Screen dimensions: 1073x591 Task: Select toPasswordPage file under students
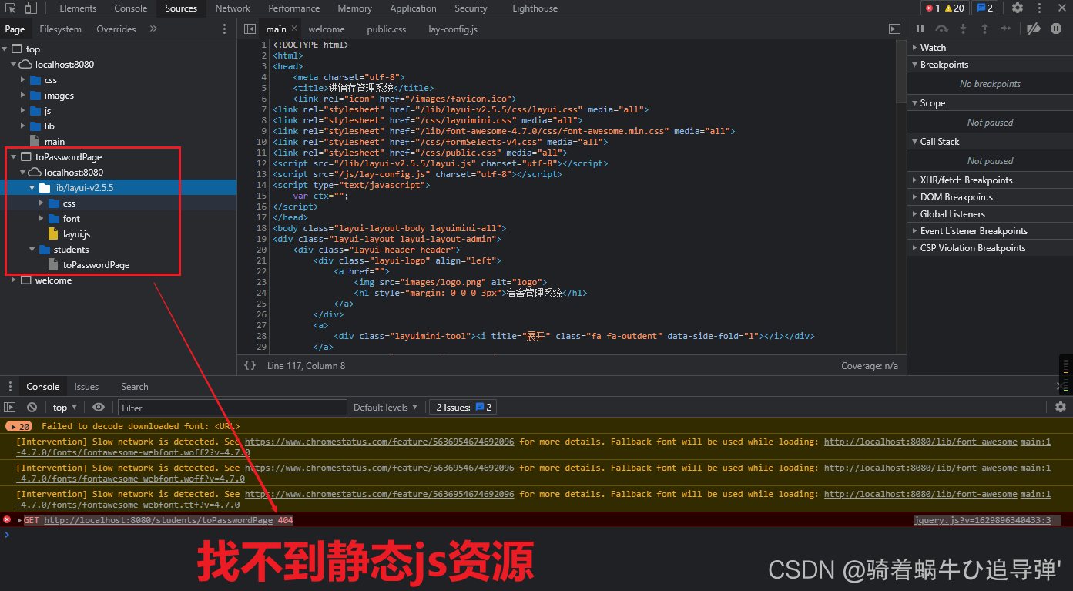pyautogui.click(x=96, y=265)
